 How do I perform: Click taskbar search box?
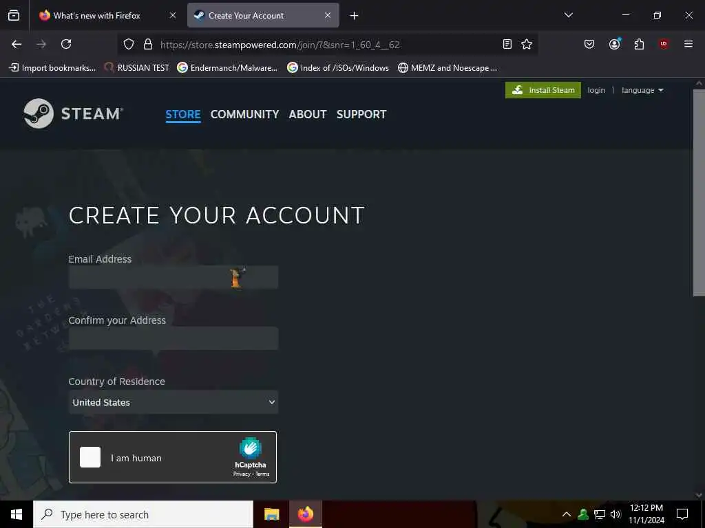(143, 514)
